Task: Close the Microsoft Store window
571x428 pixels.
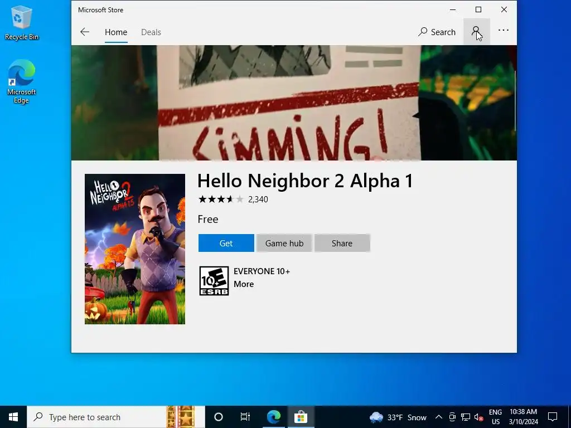Action: [x=504, y=10]
